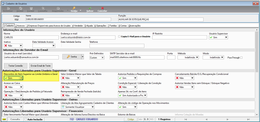Open Liberação da Aba Agrupamento dropdown
260x122 pixels.
click(x=93, y=107)
